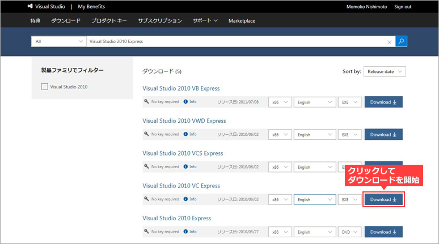Click the 製品ファミリでフィルター heading
This screenshot has width=439, height=244.
(72, 70)
